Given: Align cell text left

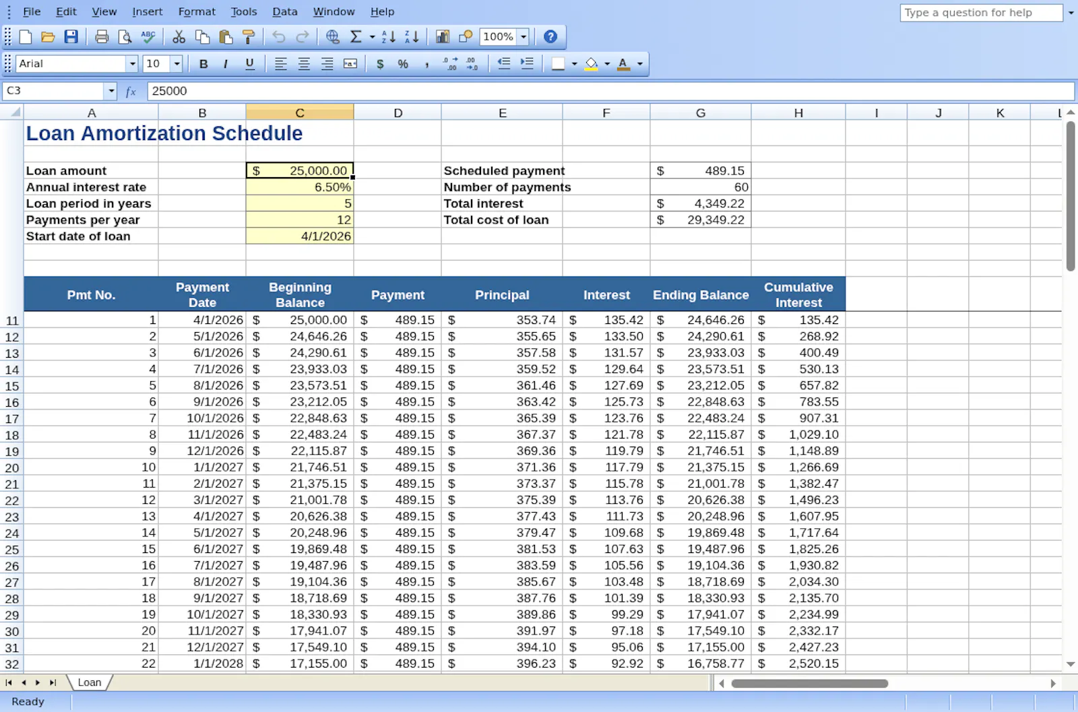Looking at the screenshot, I should tap(281, 64).
